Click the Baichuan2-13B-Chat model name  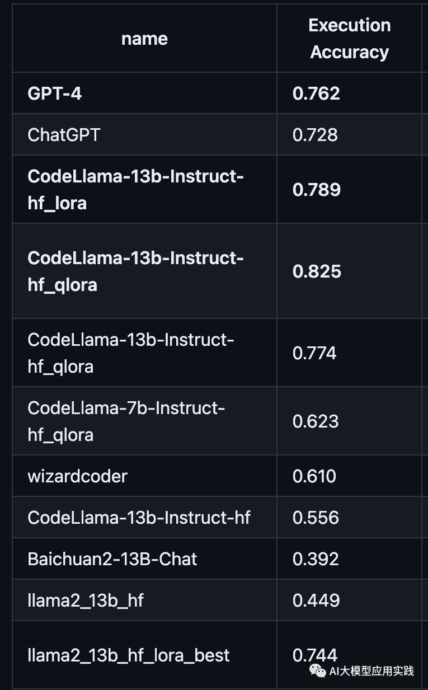tap(112, 559)
